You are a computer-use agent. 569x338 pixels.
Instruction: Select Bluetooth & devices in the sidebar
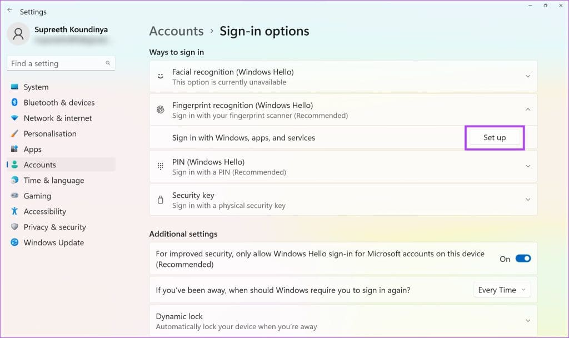point(59,102)
